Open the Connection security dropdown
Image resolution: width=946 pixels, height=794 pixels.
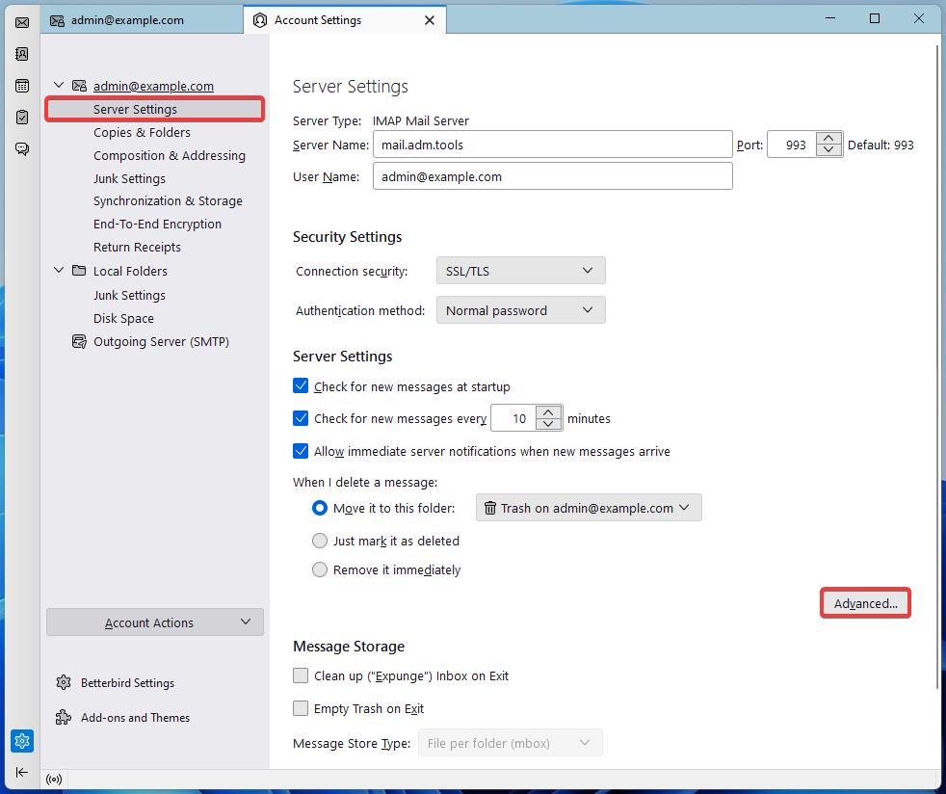click(x=520, y=271)
